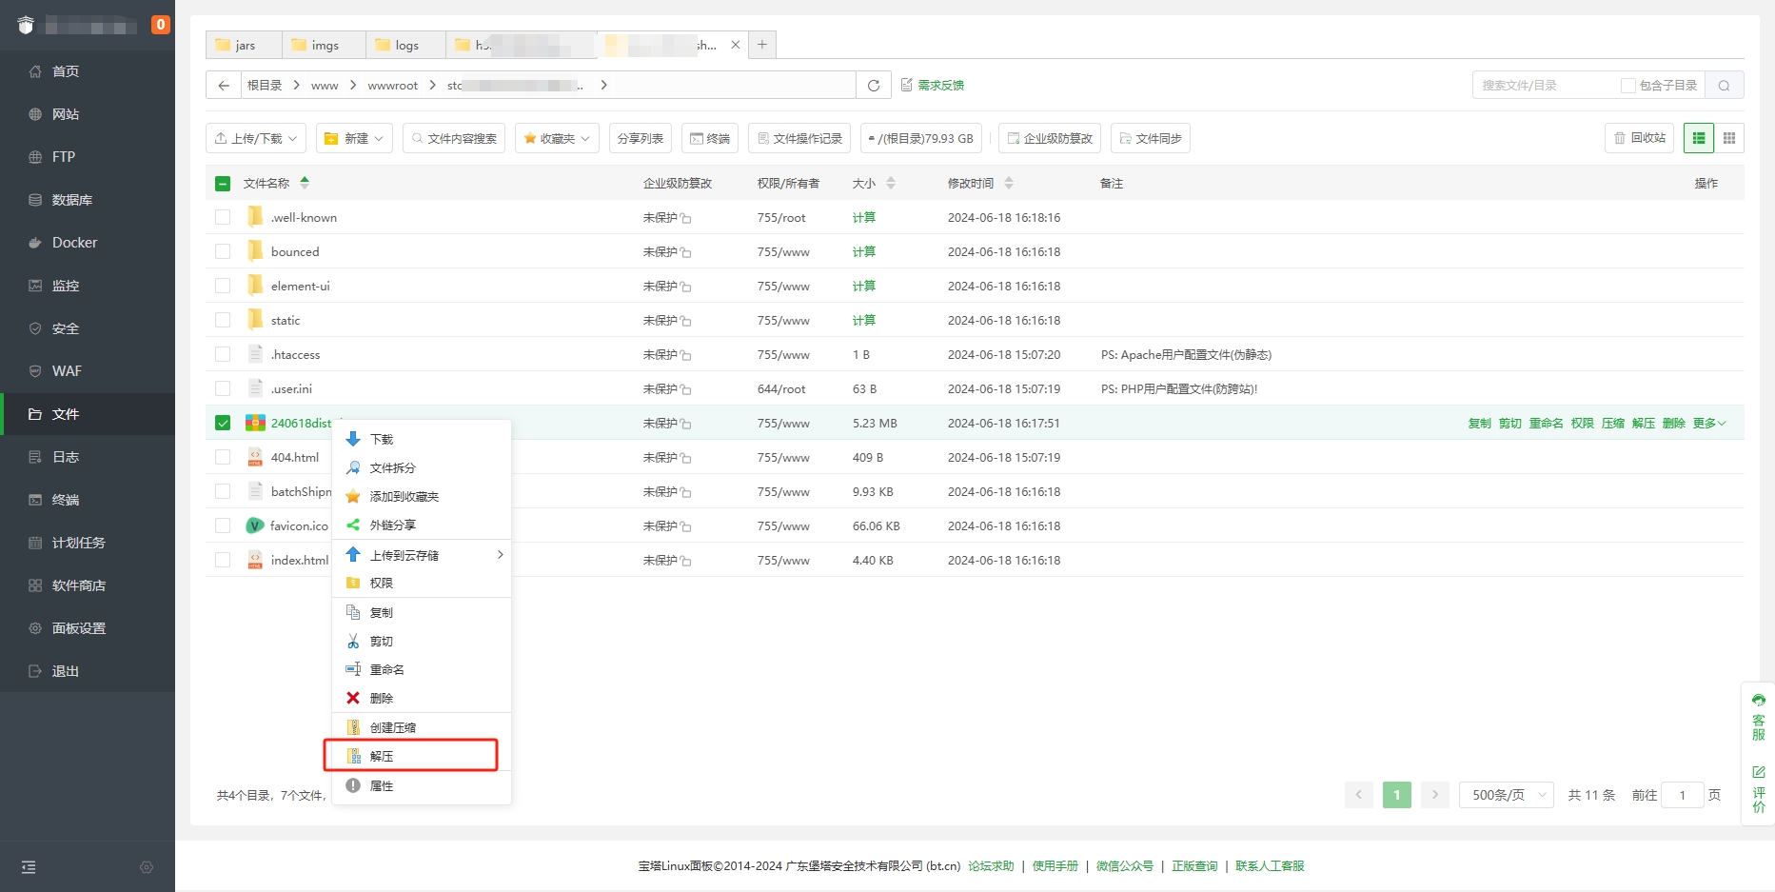Collapse the sidebar using bottom-left menu icon
This screenshot has height=892, width=1775.
[x=29, y=867]
